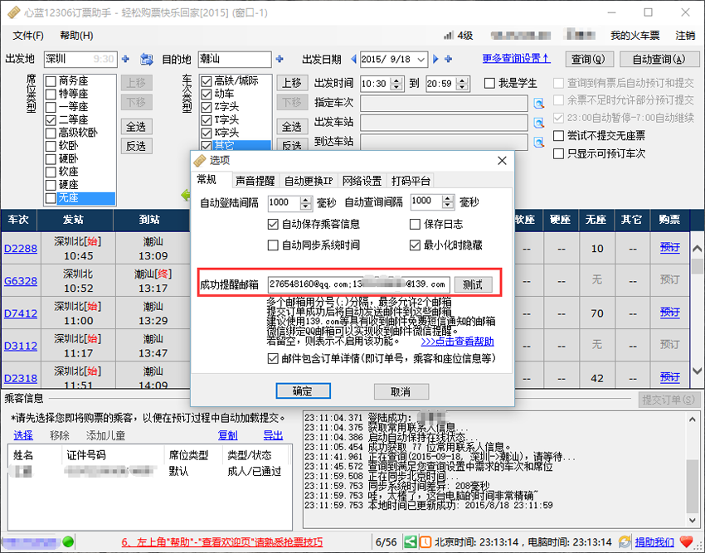
Task: Open the lookup icon beside 指定车次 field
Action: [538, 103]
